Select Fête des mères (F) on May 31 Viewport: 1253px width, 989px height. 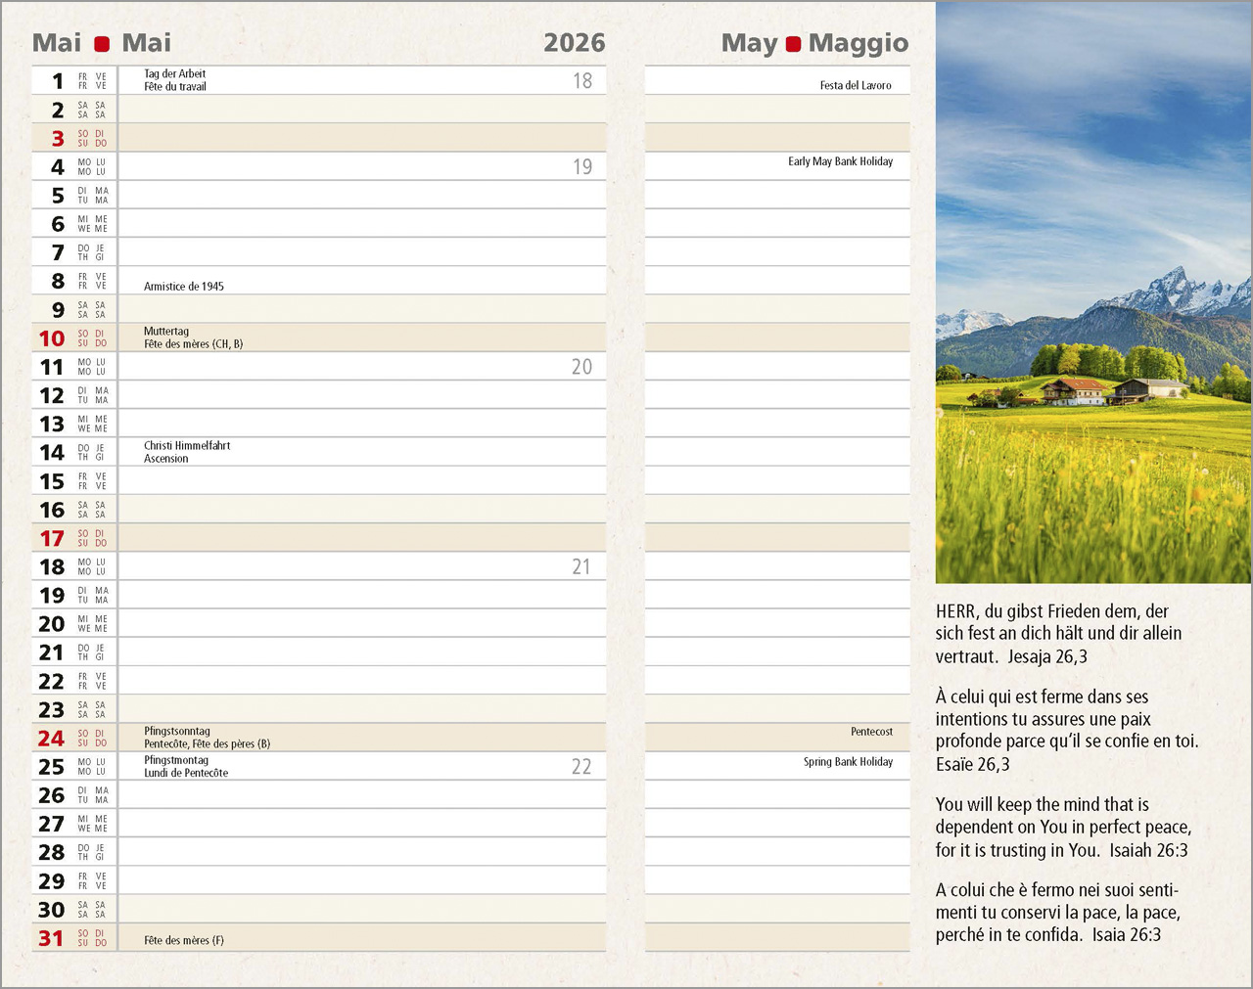[184, 940]
